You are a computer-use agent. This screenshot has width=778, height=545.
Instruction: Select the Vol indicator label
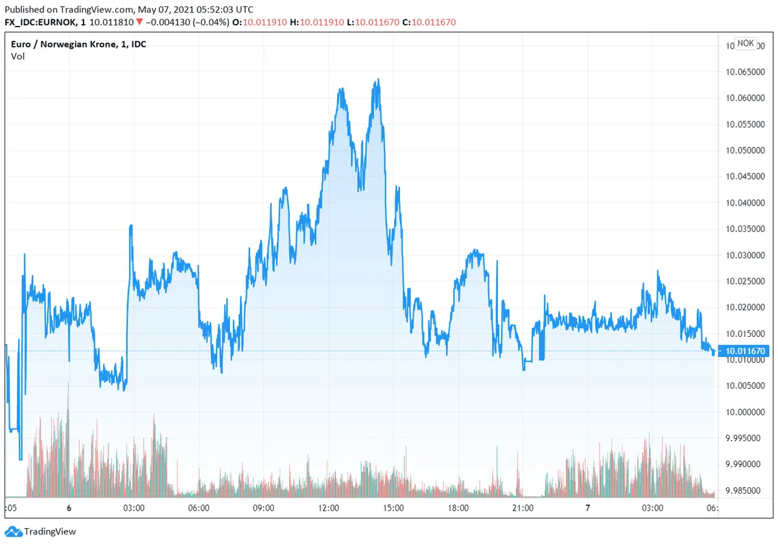(x=18, y=56)
